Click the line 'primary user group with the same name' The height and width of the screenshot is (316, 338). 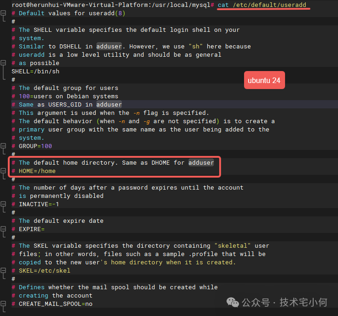pos(140,129)
